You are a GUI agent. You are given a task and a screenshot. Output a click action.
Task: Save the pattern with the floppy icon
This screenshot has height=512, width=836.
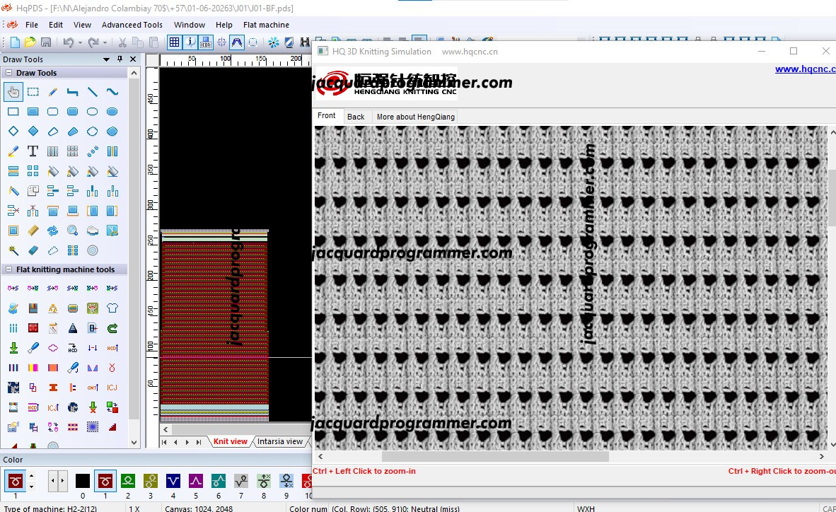(46, 42)
